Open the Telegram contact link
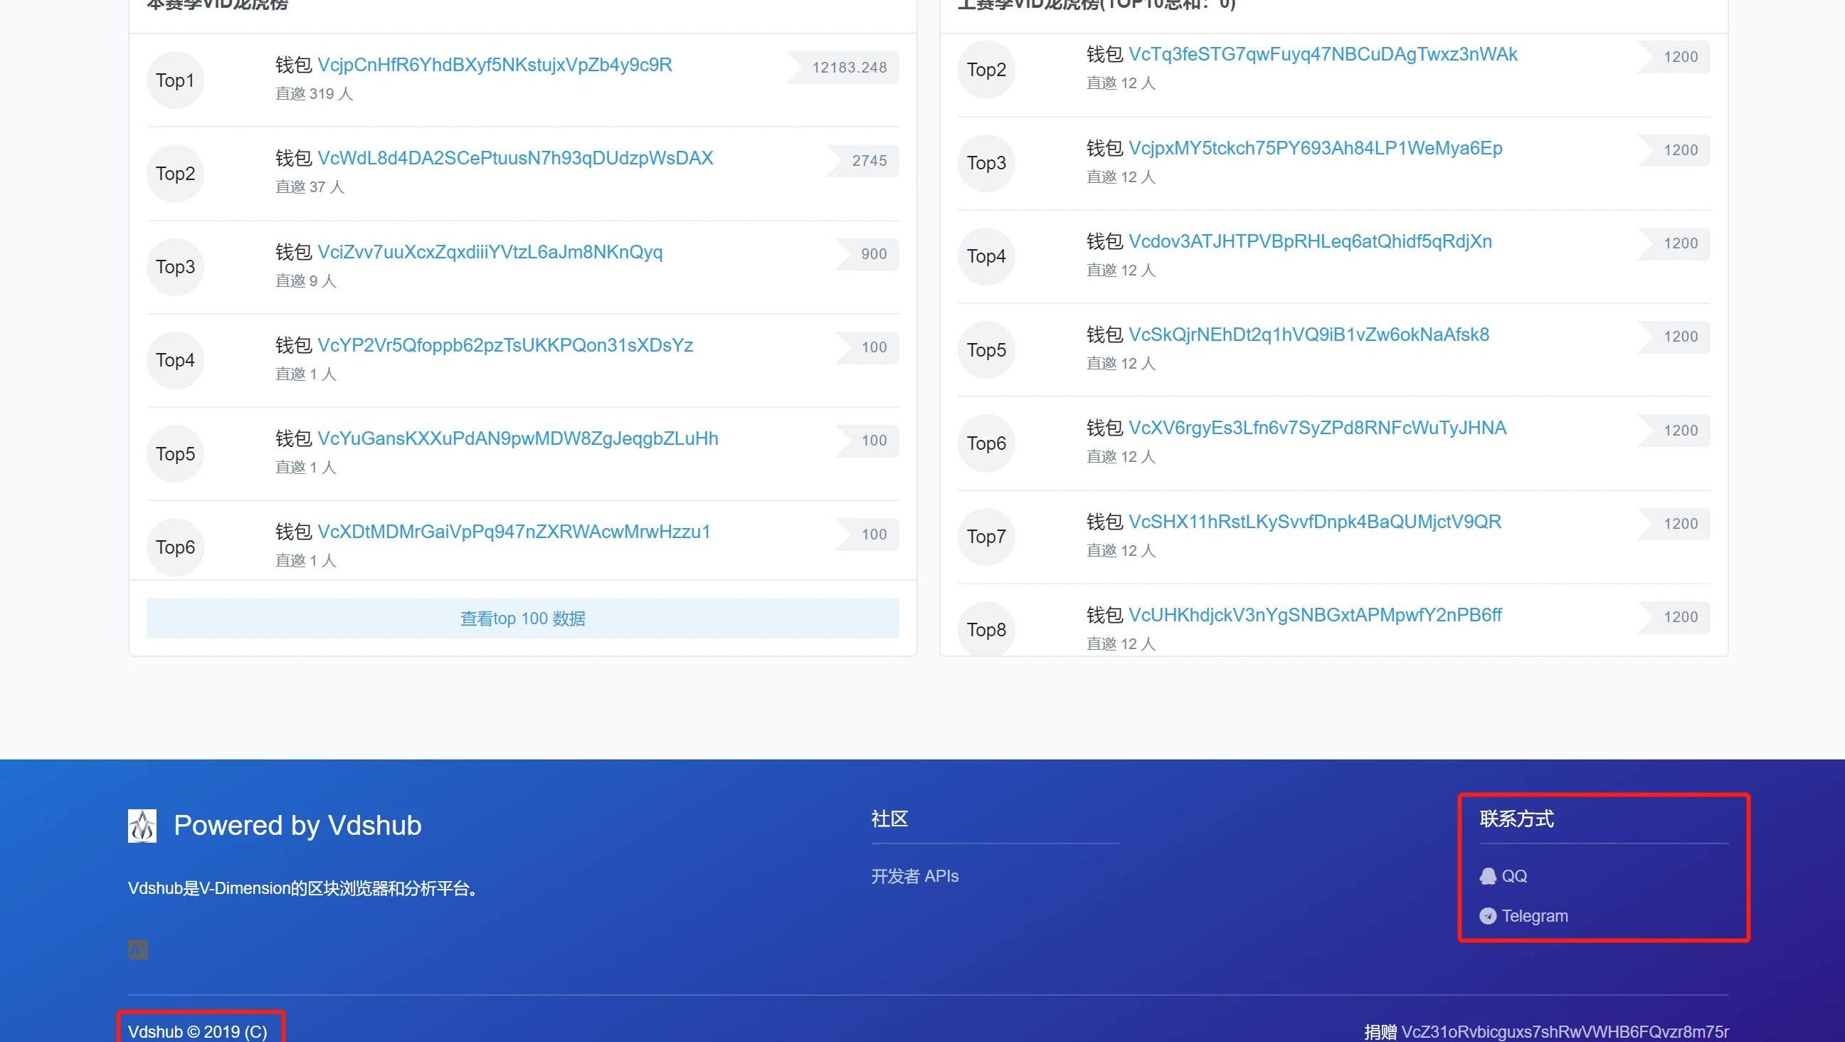Screen dimensions: 1845x1042 (x=1534, y=916)
